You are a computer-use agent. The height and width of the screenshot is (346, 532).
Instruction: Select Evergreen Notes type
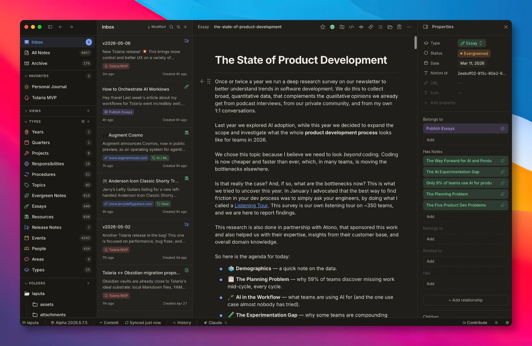(x=57, y=196)
